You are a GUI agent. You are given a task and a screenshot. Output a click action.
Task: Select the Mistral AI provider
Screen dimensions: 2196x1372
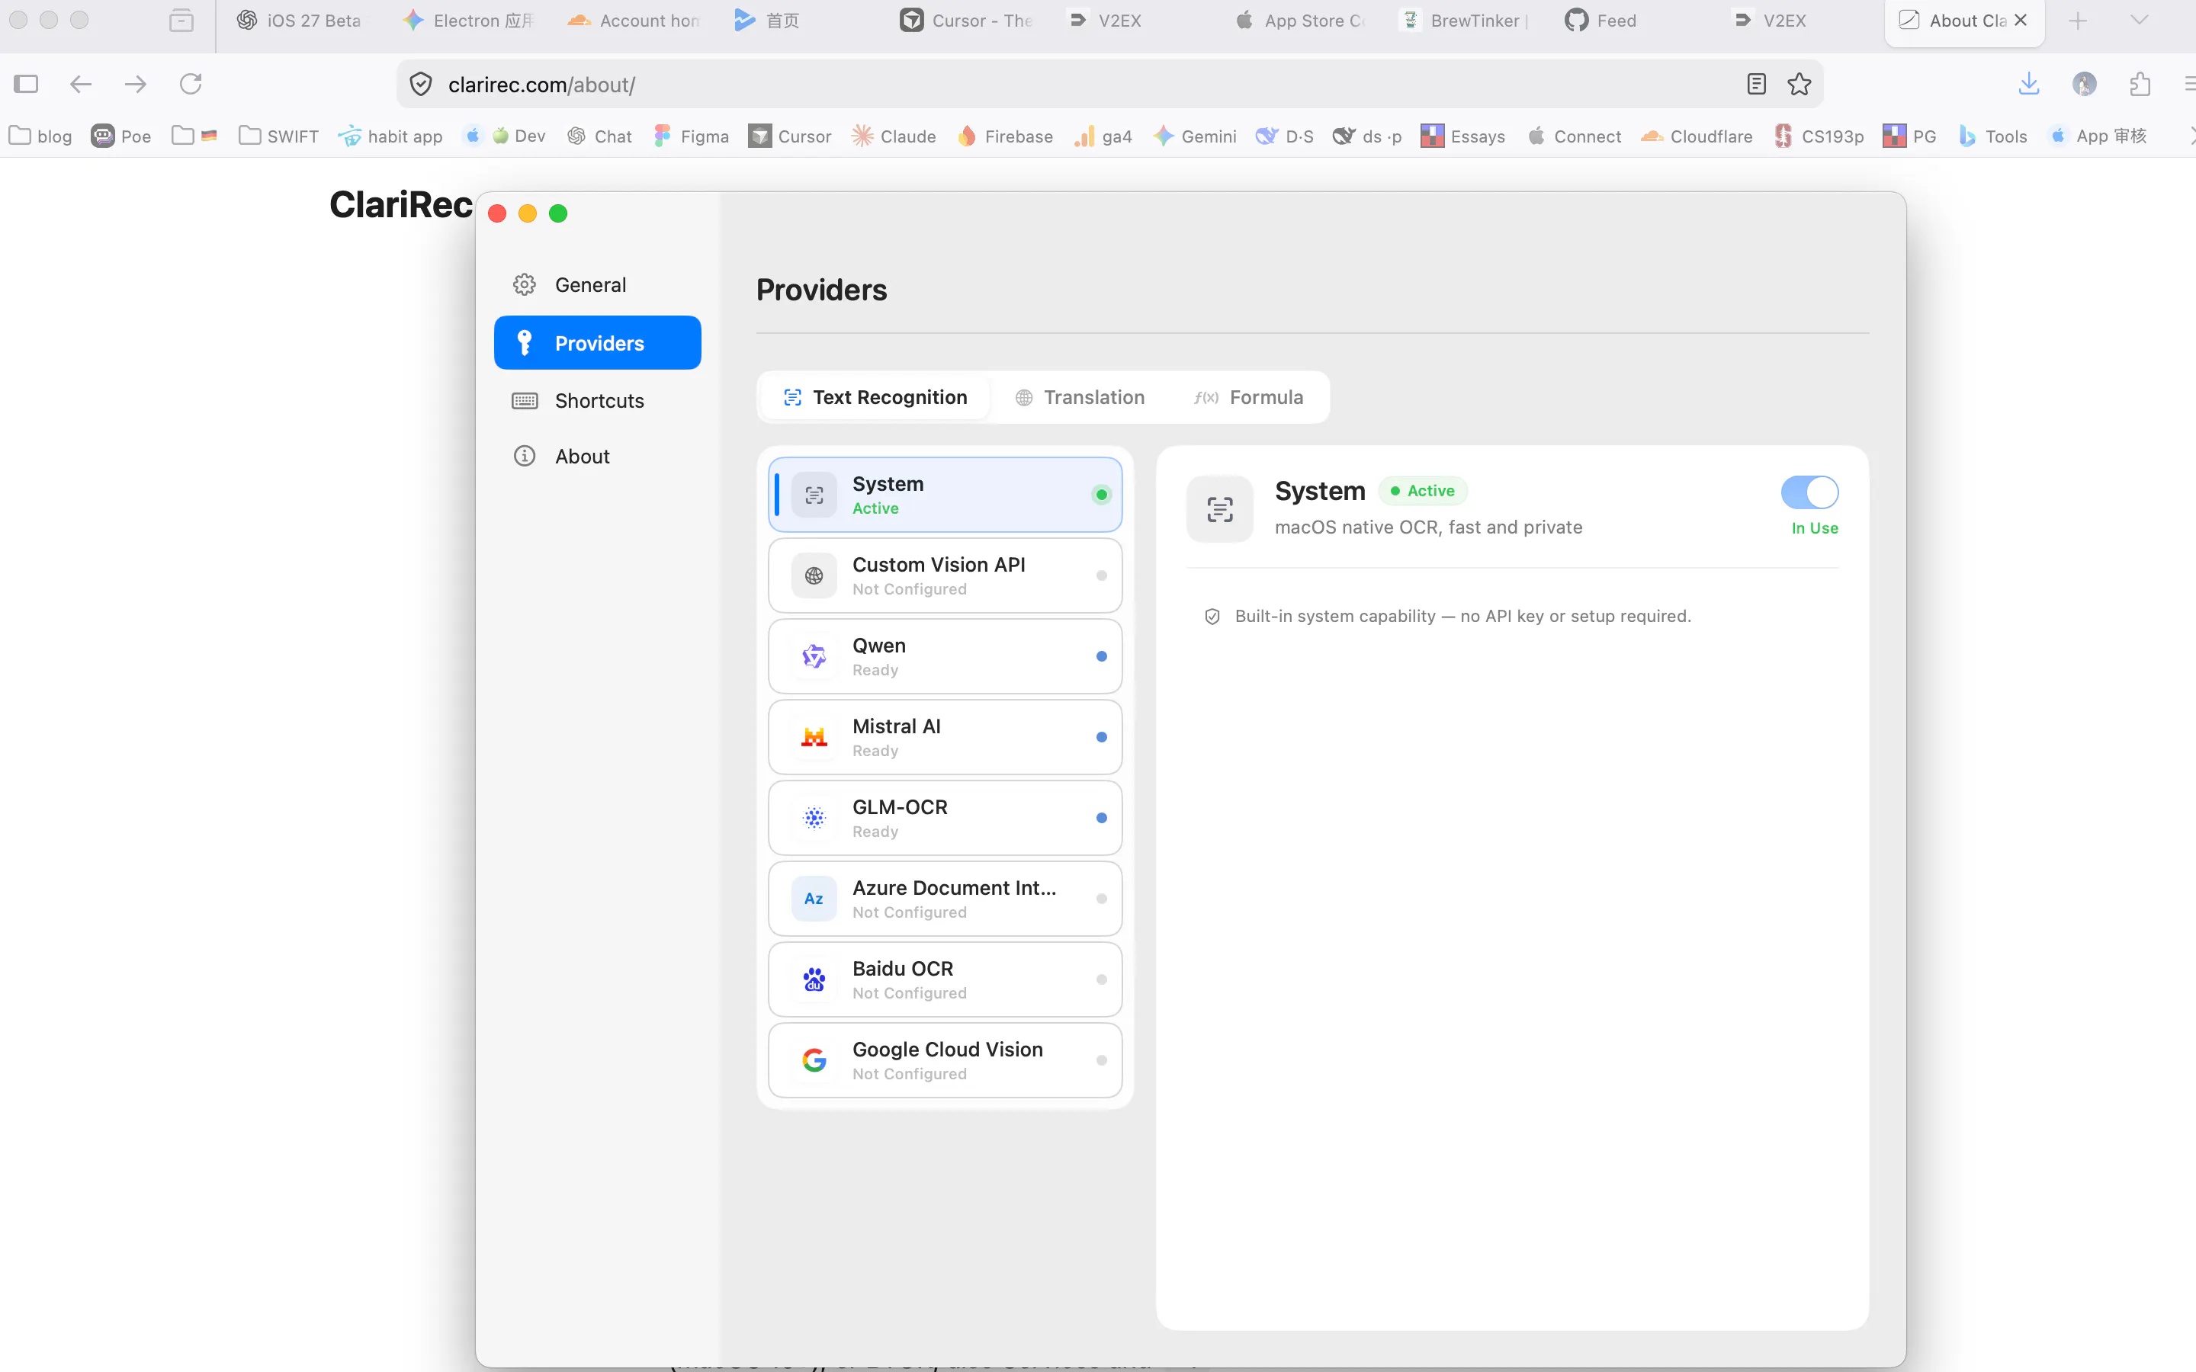point(945,737)
